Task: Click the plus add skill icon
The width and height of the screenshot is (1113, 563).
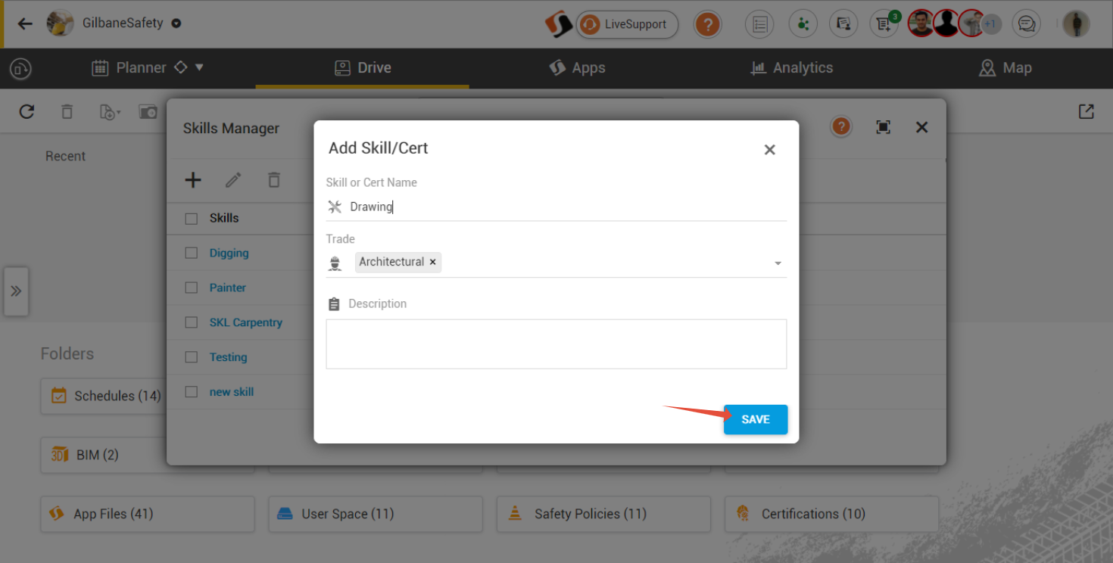Action: point(193,179)
